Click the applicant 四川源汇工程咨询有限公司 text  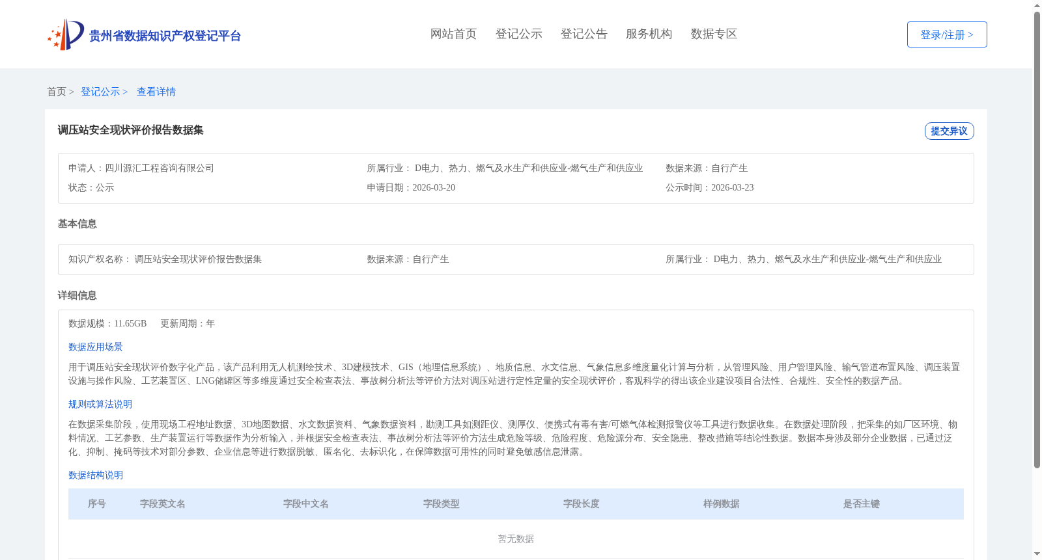click(160, 168)
